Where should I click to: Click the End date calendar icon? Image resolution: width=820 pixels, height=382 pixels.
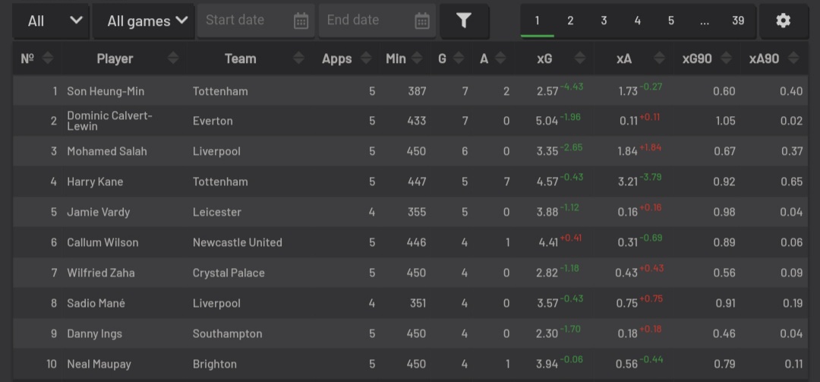(422, 21)
